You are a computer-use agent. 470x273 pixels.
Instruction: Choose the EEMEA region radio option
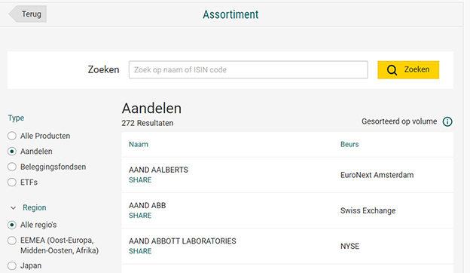(12, 241)
